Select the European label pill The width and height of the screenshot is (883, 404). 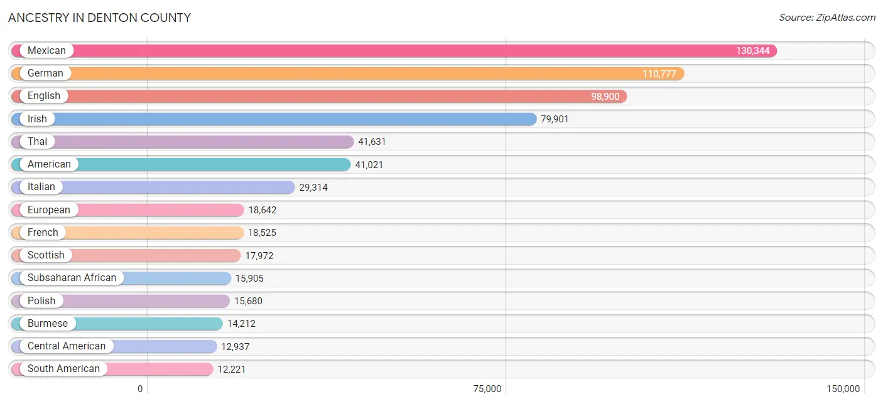(49, 210)
